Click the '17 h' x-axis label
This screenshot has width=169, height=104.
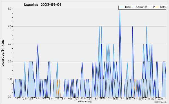click(122, 98)
